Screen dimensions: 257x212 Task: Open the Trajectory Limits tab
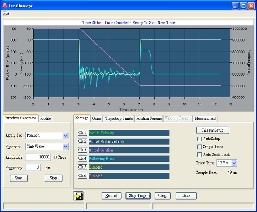pos(119,118)
